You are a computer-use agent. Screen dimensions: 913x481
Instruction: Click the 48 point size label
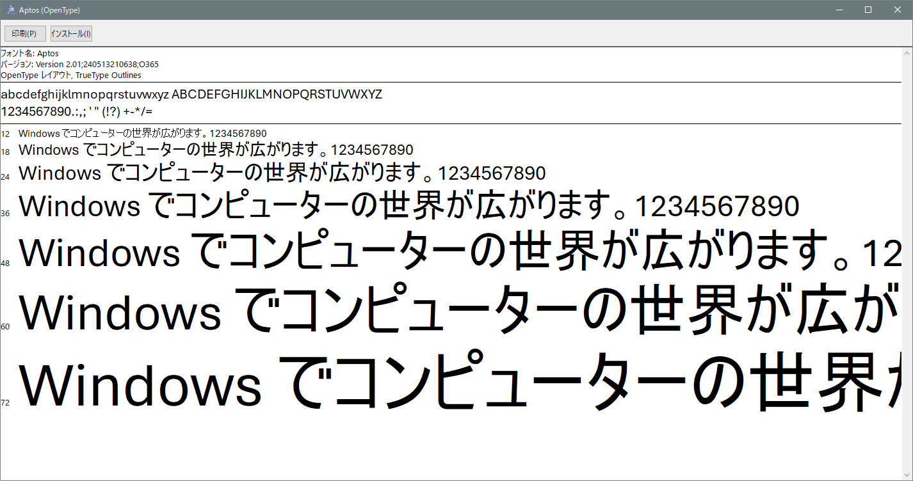[x=5, y=264]
